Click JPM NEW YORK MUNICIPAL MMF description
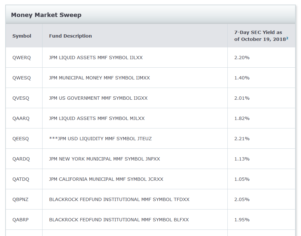This screenshot has width=301, height=236. click(x=104, y=159)
